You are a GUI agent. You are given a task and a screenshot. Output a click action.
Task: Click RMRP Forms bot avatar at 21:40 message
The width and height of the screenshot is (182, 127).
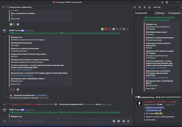point(5,32)
